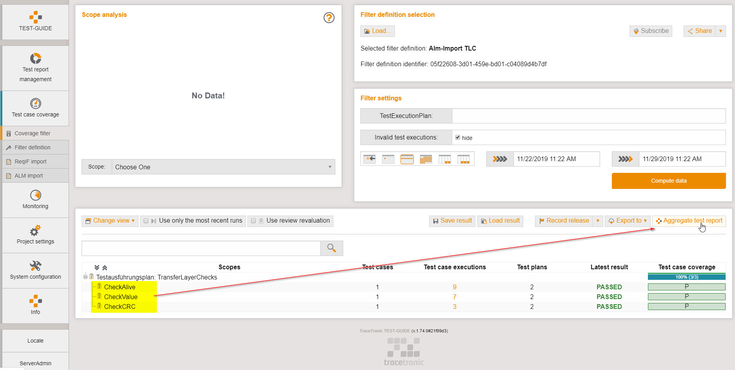
Task: Expand all scopes with double-down arrows
Action: point(97,268)
